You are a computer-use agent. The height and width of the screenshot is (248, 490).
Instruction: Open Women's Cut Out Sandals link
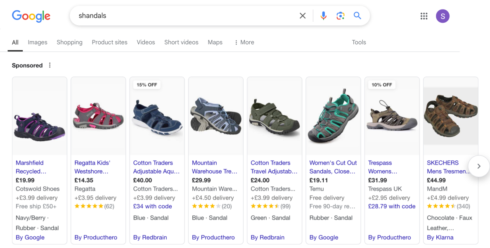(x=333, y=167)
